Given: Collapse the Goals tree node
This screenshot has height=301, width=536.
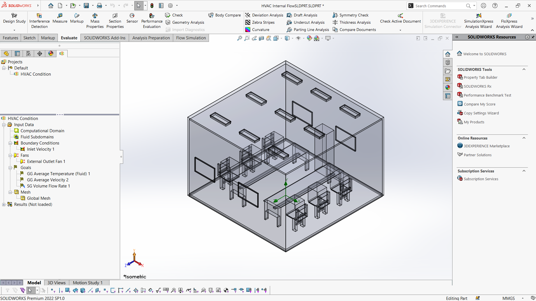Looking at the screenshot, I should (x=10, y=168).
